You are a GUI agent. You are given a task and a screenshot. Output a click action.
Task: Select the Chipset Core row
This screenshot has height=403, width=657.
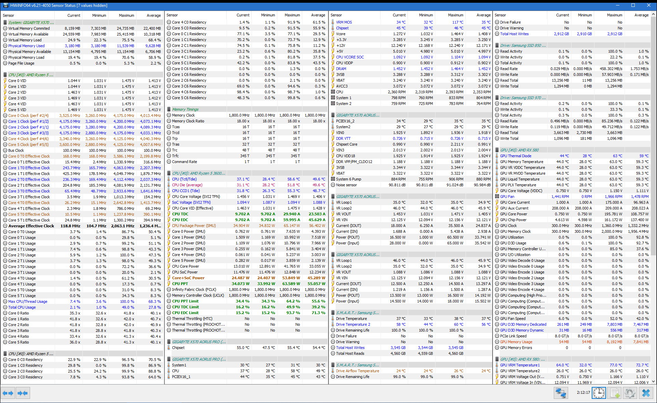411,144
